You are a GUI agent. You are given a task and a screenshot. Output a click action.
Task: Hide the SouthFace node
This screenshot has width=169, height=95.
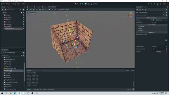[x=24, y=22]
